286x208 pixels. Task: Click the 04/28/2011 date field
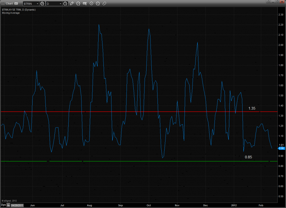tap(17, 205)
